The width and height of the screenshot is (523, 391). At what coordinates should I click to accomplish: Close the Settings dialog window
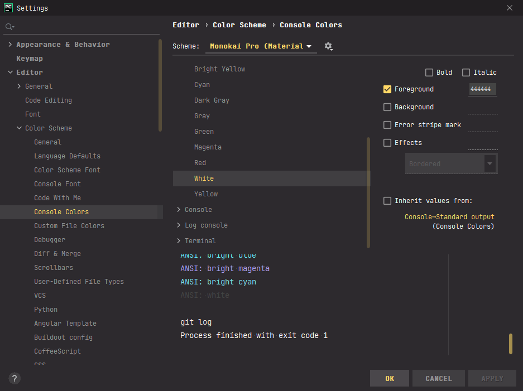pos(509,8)
